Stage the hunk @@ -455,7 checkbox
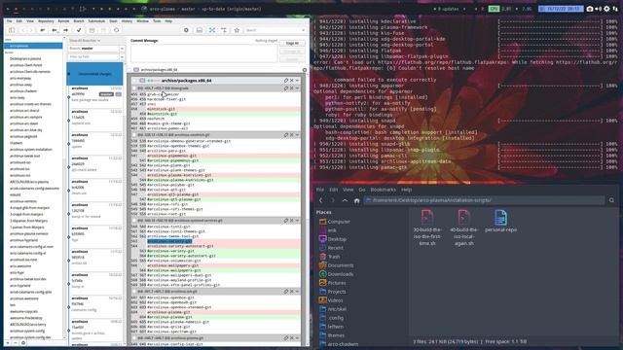The image size is (623, 350). tap(134, 88)
